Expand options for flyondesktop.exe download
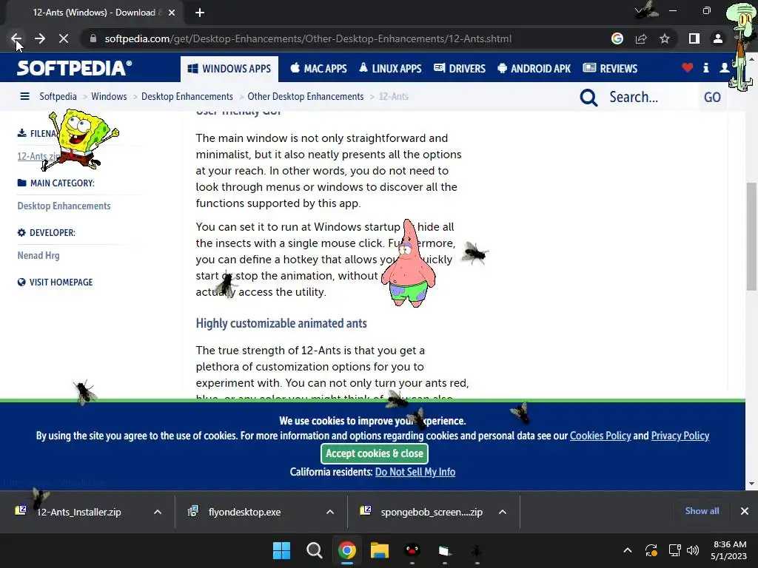The height and width of the screenshot is (568, 758). point(330,512)
